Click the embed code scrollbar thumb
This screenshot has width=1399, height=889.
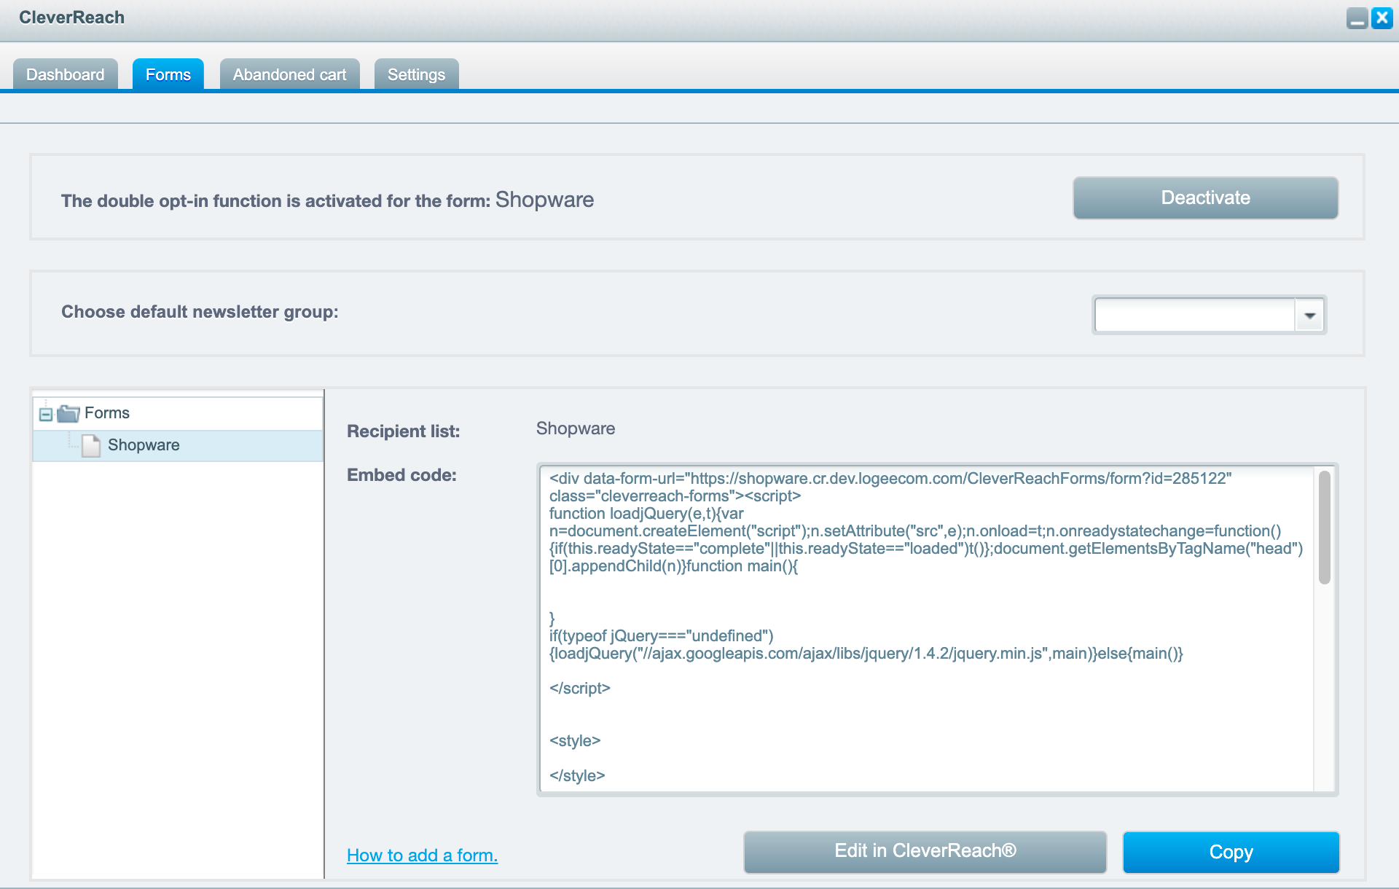tap(1324, 528)
